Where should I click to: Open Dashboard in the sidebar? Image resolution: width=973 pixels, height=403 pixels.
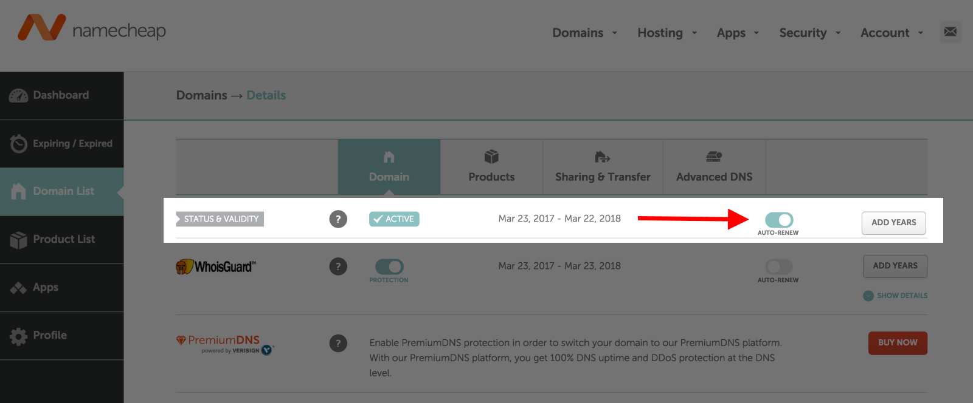61,95
